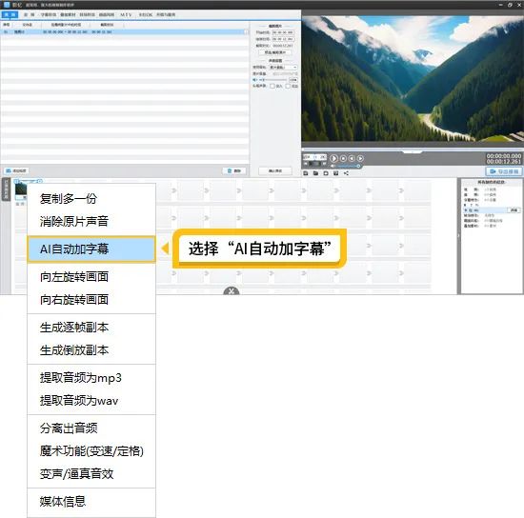Click the add video button
The width and height of the screenshot is (524, 518).
(x=16, y=170)
